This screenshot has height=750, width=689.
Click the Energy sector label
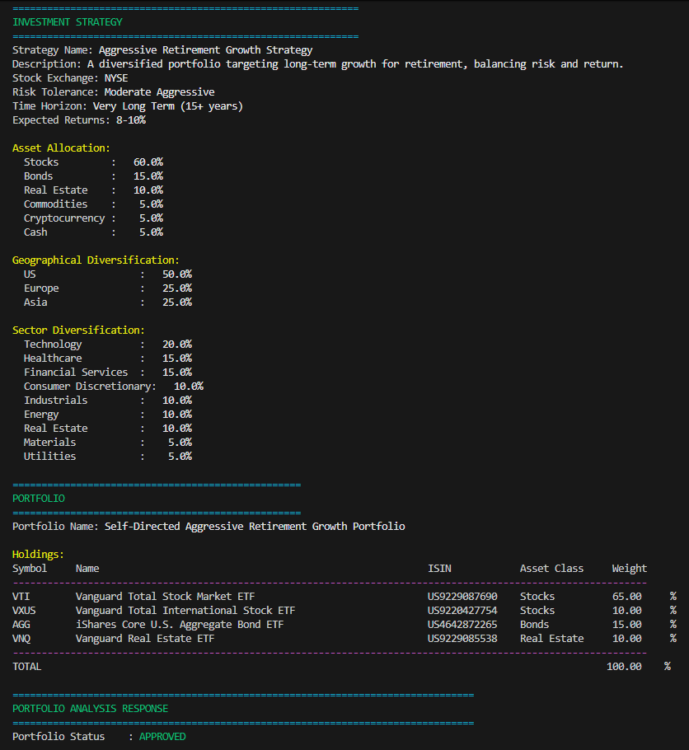click(41, 415)
